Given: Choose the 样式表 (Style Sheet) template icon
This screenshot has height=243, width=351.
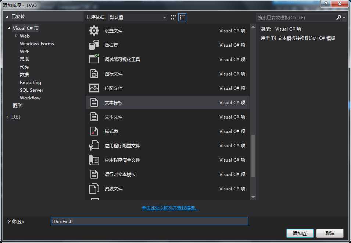Looking at the screenshot, I should click(94, 131).
